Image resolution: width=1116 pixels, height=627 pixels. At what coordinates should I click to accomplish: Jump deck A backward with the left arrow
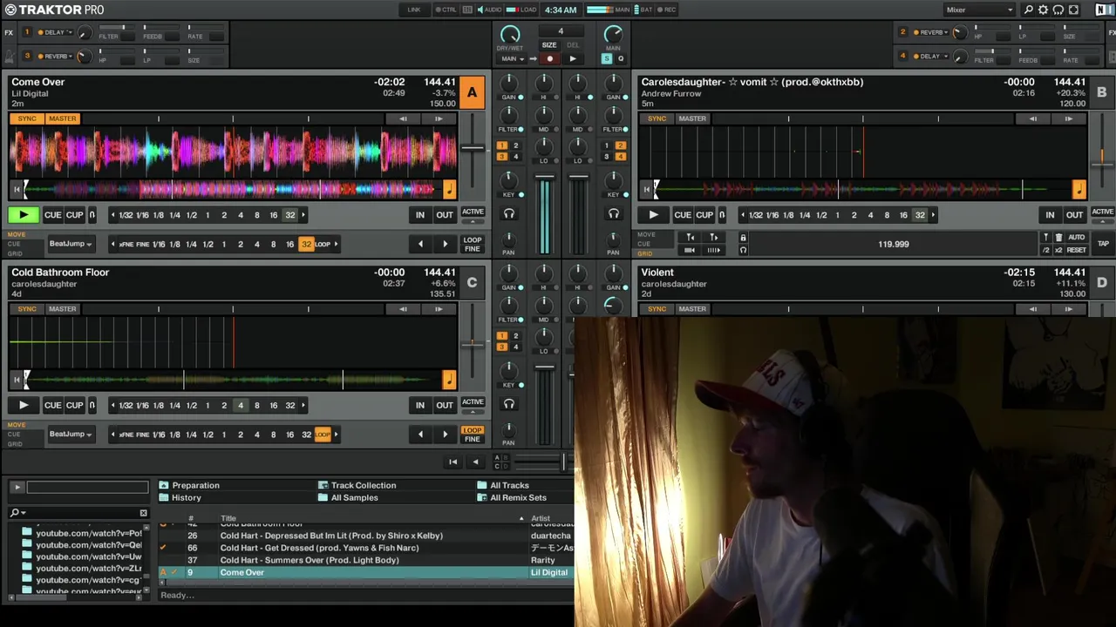[x=420, y=244]
